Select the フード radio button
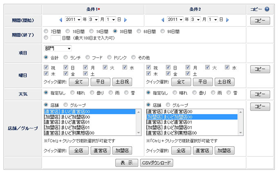This screenshot has height=173, width=278. coord(87,57)
